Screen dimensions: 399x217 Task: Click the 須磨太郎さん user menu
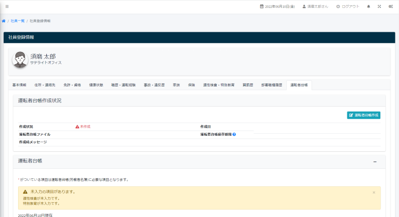tap(315, 6)
